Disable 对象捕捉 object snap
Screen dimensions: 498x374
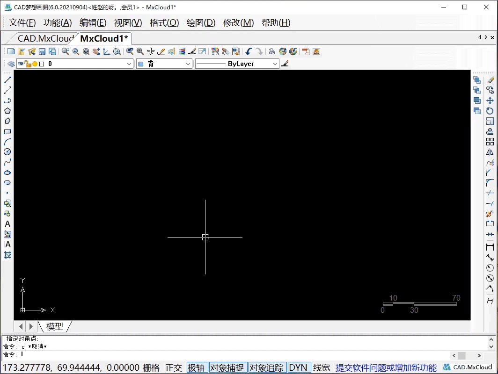pos(227,367)
